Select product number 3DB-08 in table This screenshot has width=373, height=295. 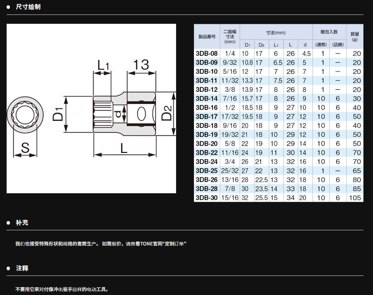click(x=207, y=54)
